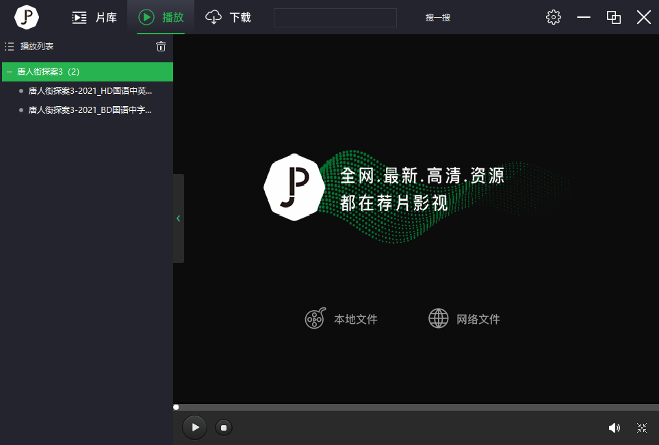This screenshot has height=445, width=659.
Task: Open settings via gear icon
Action: tap(553, 17)
